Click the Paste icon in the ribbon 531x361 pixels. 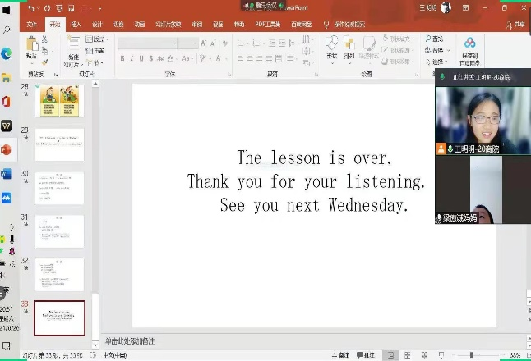pos(31,44)
